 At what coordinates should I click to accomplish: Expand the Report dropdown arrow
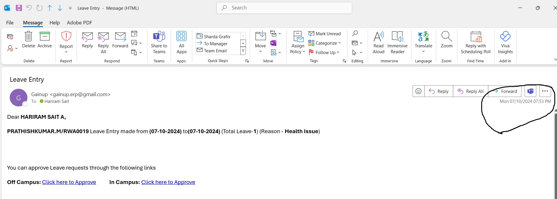[66, 52]
